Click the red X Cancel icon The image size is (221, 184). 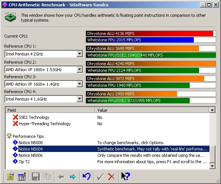click(111, 177)
